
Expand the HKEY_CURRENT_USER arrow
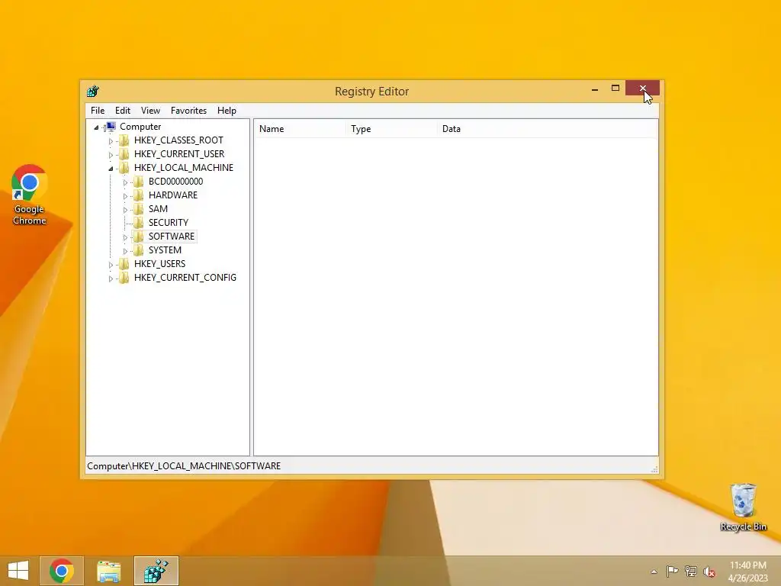111,155
